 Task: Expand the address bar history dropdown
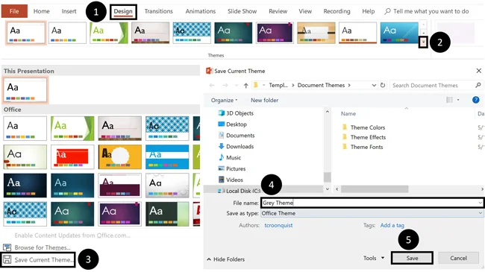click(374, 85)
